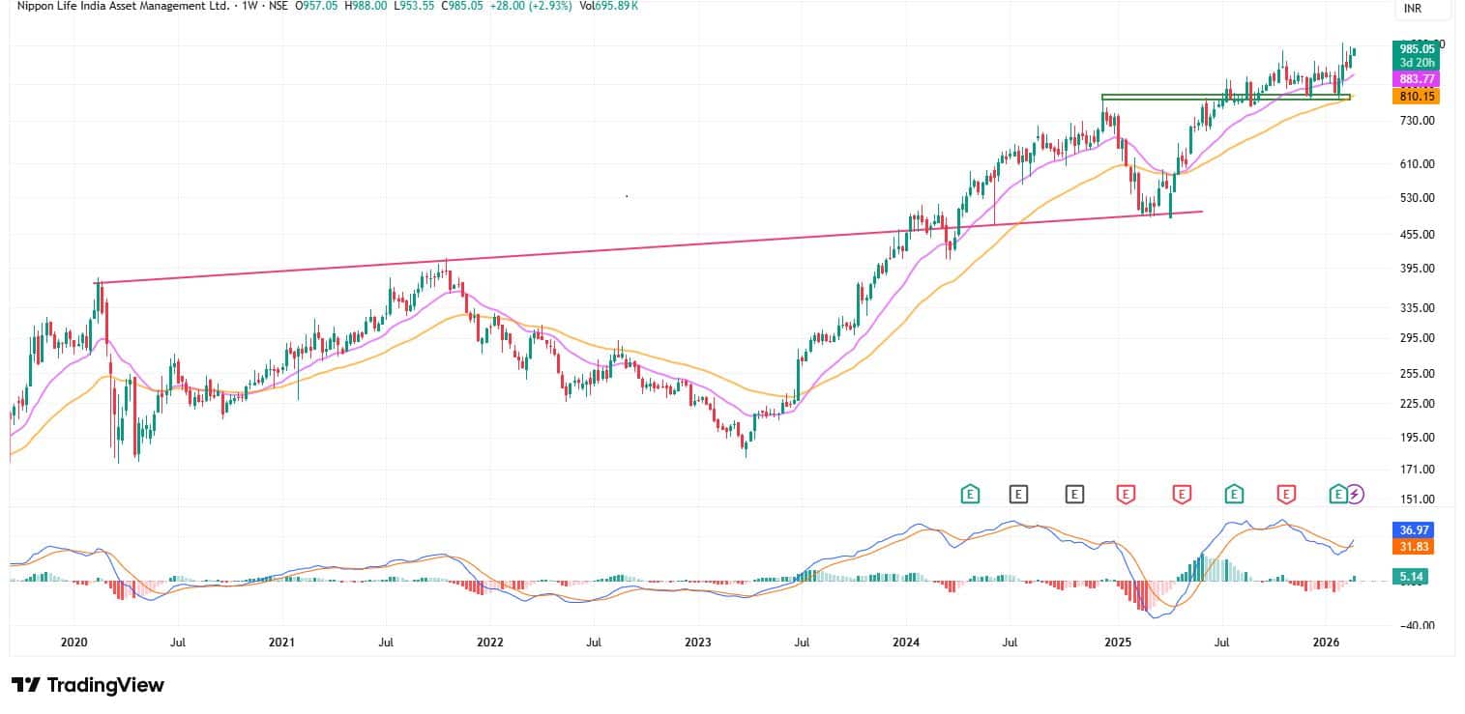Select the 3d 20h bar countdown
This screenshot has height=714, width=1465.
tap(1416, 62)
